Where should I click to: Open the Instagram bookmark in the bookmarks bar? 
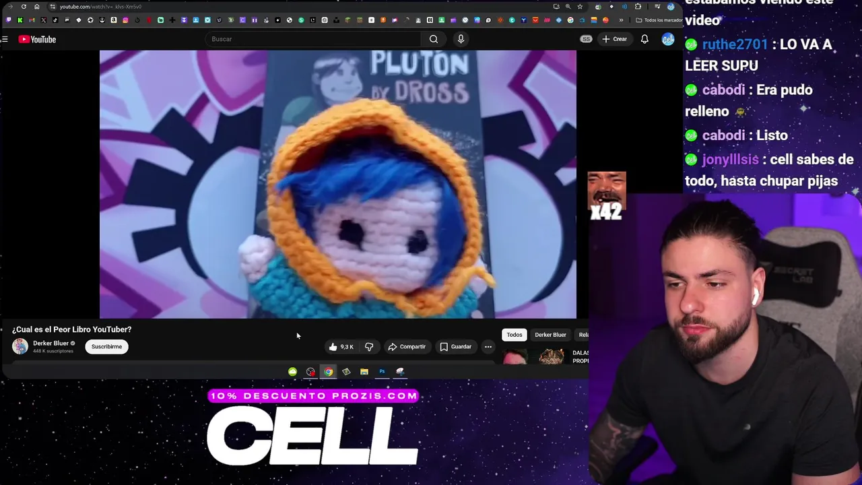coord(125,20)
